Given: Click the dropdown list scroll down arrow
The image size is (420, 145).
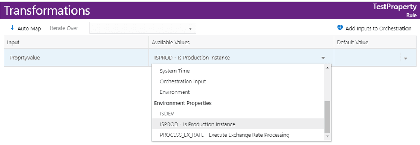Looking at the screenshot, I should click(x=327, y=136).
